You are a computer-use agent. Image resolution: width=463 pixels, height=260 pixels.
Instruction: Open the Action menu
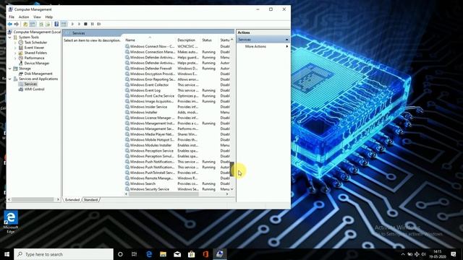[24, 17]
